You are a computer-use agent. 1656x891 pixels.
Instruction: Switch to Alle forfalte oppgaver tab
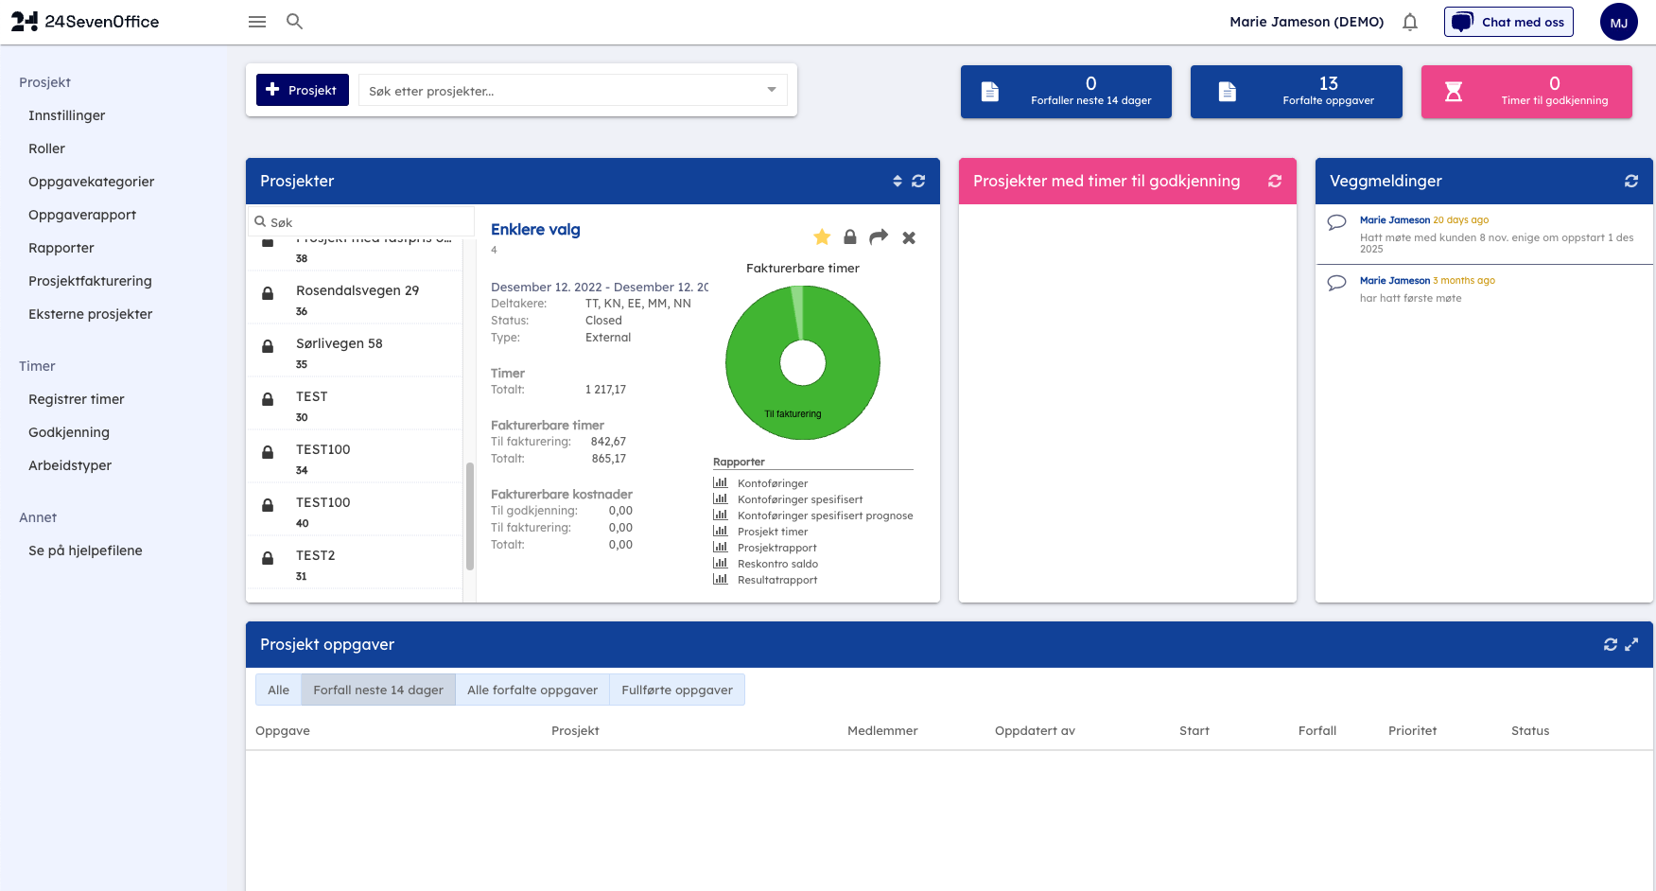click(x=532, y=690)
